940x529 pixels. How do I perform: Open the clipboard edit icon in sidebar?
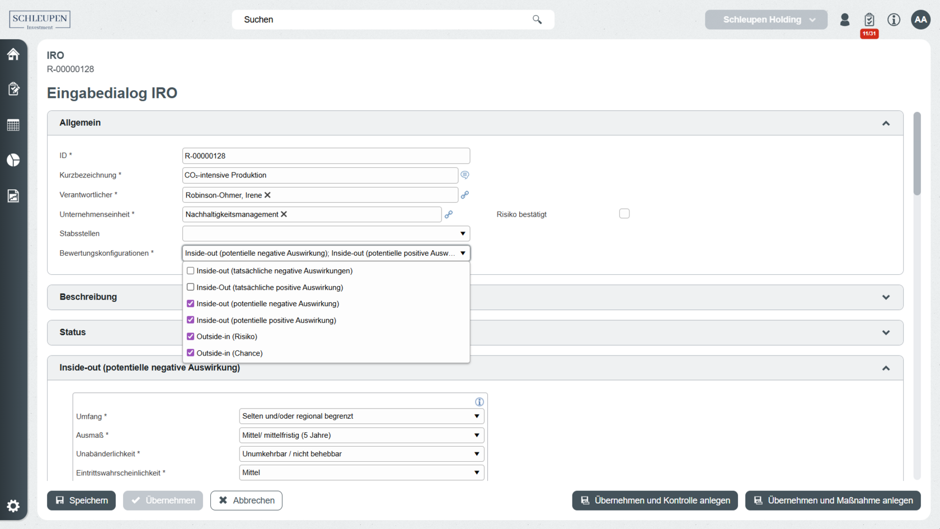[x=13, y=89]
